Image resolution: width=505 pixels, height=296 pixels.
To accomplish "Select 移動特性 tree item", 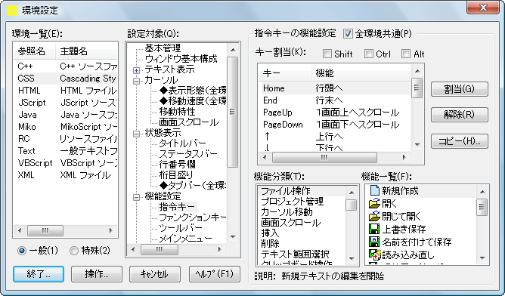I will [177, 112].
